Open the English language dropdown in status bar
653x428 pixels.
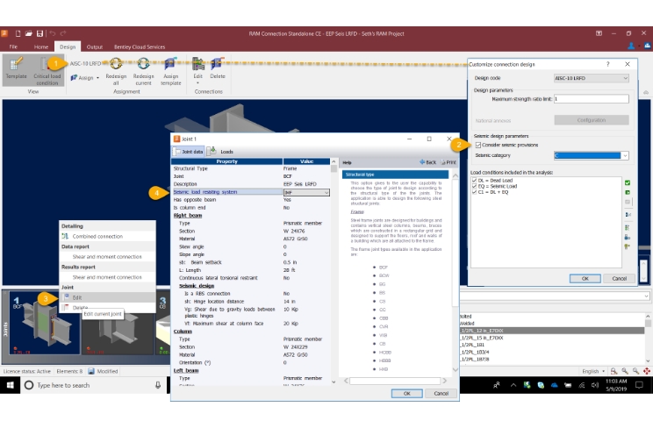point(593,371)
